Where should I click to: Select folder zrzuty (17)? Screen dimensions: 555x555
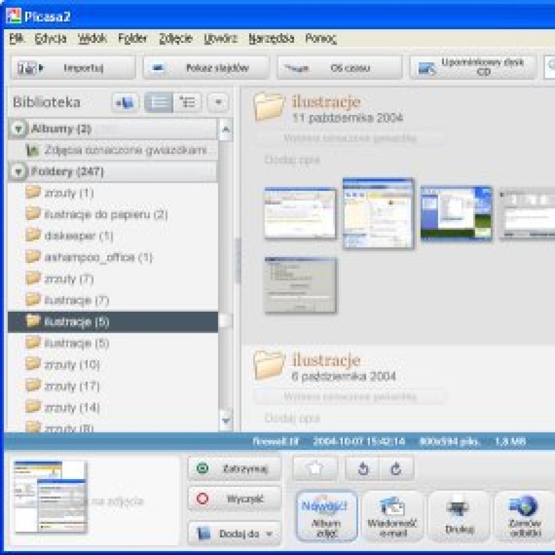tap(113, 386)
